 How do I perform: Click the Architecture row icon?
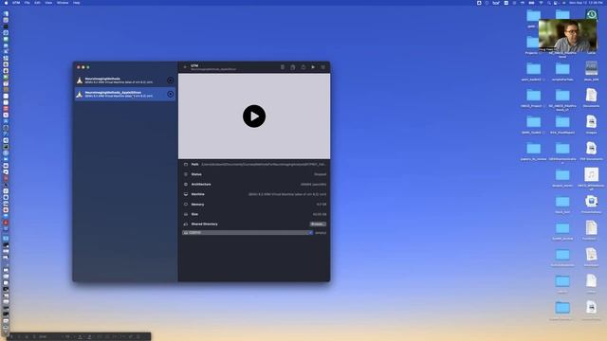186,185
